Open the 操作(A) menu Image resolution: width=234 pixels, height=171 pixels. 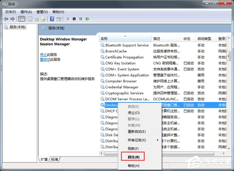click(x=26, y=12)
